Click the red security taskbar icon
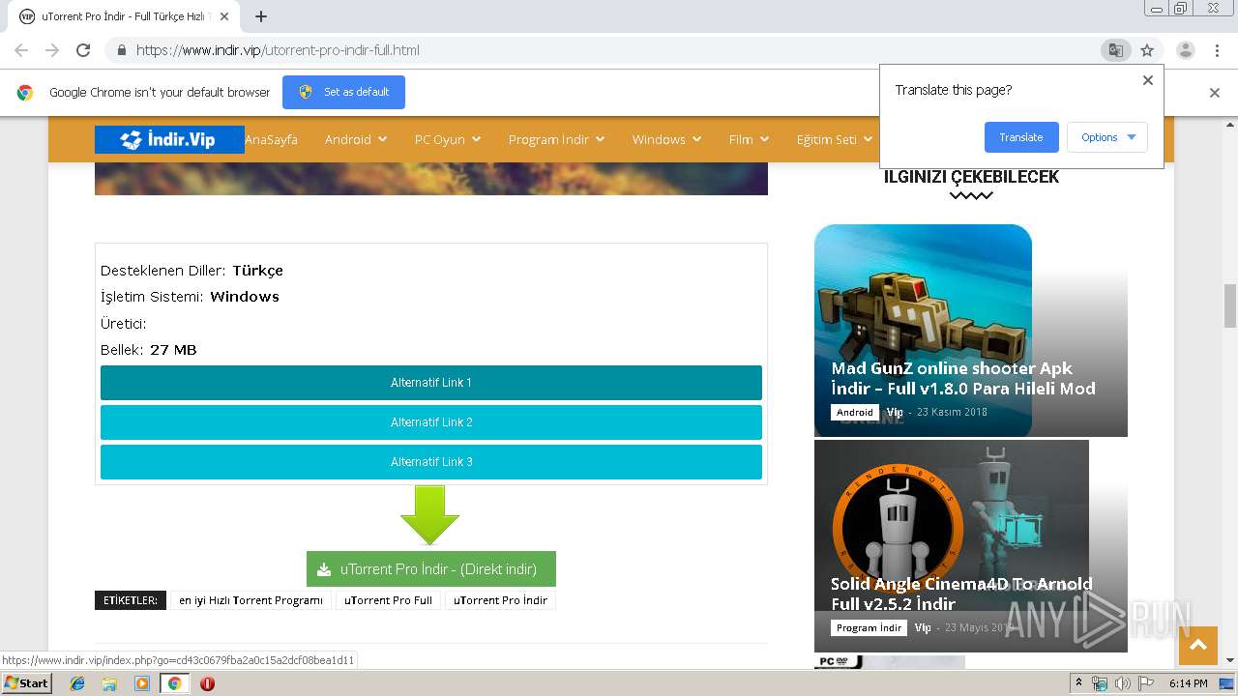Image resolution: width=1238 pixels, height=696 pixels. [x=207, y=683]
